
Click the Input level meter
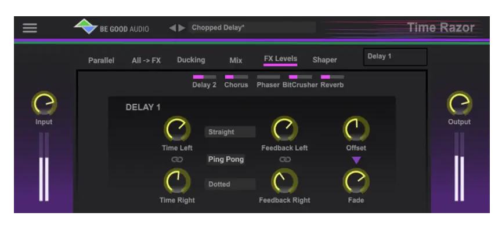pyautogui.click(x=44, y=167)
